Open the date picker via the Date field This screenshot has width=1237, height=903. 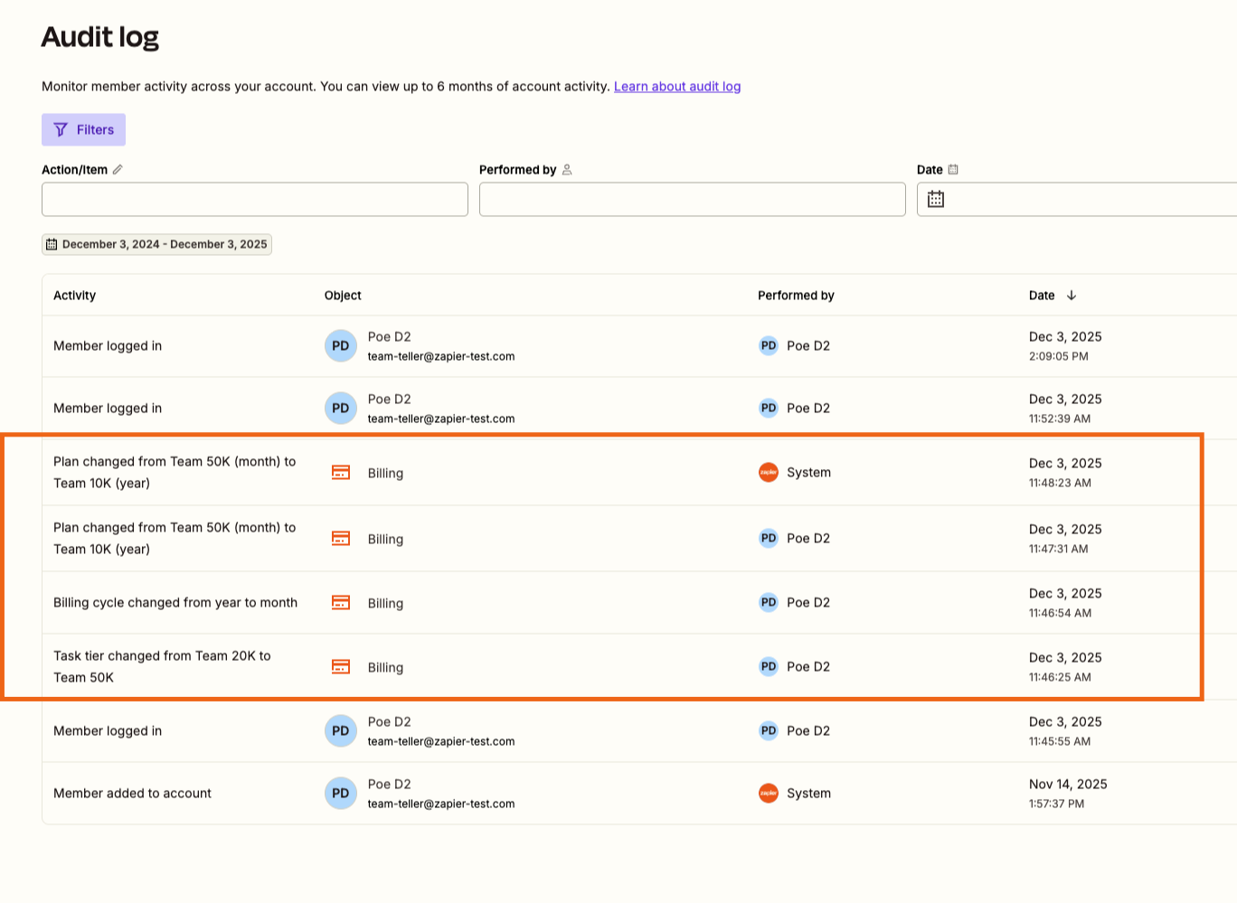point(1040,199)
